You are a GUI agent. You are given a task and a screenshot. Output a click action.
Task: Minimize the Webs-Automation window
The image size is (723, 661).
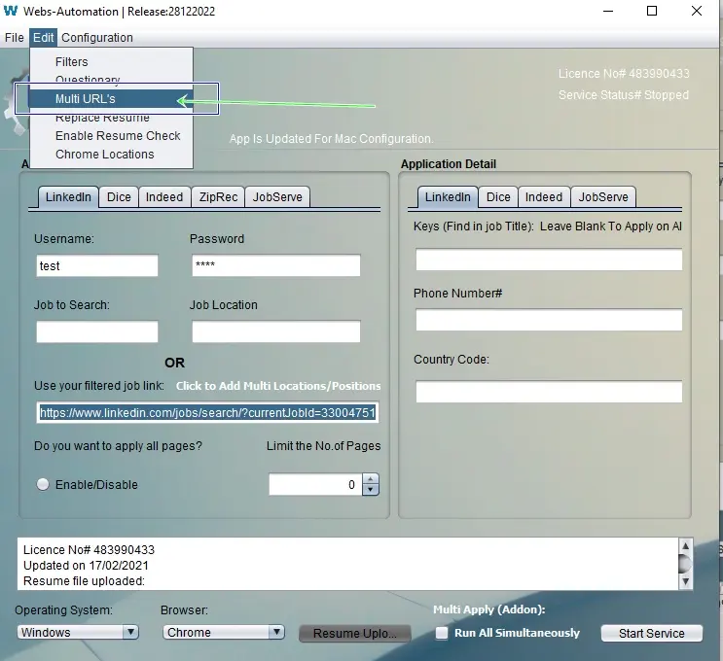pos(608,11)
